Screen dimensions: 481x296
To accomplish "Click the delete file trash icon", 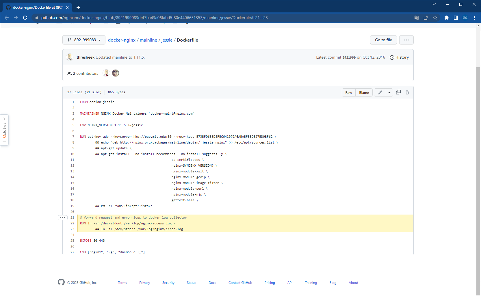I will [x=407, y=92].
